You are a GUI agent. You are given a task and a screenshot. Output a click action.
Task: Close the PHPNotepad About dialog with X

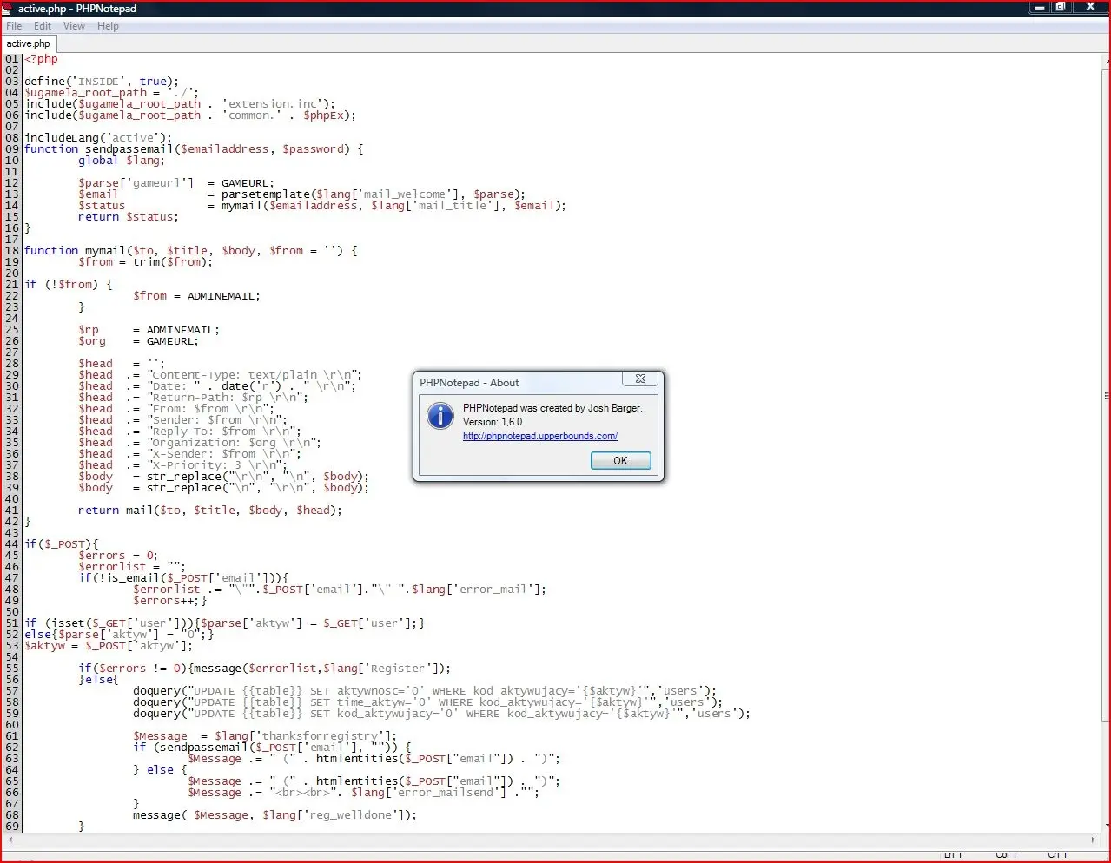coord(640,379)
